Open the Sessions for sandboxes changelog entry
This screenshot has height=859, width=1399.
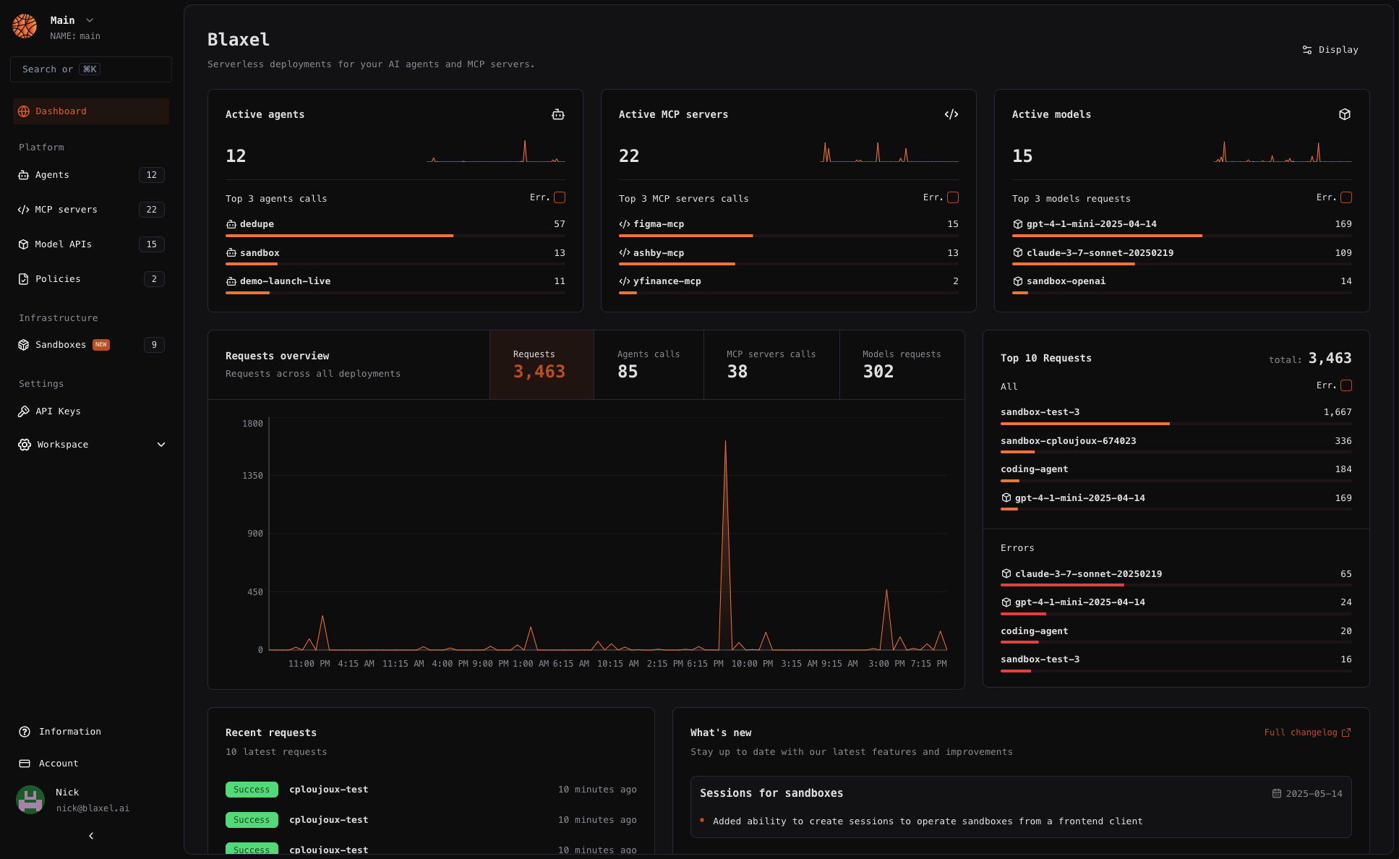tap(1021, 807)
